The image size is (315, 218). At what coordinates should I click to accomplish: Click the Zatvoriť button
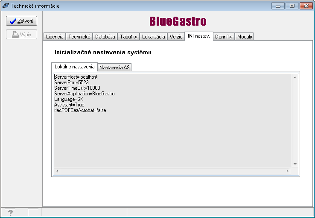click(x=21, y=21)
